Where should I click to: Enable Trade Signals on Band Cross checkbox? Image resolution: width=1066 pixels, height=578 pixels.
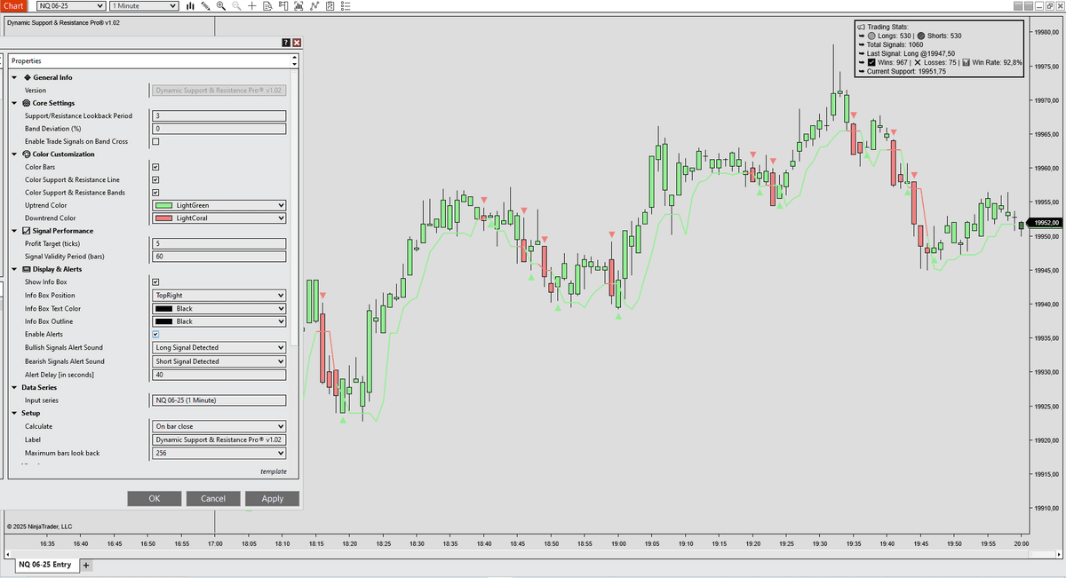point(156,141)
